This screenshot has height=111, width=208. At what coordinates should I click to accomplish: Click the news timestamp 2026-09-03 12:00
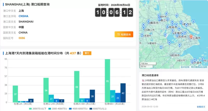click(x=150, y=107)
